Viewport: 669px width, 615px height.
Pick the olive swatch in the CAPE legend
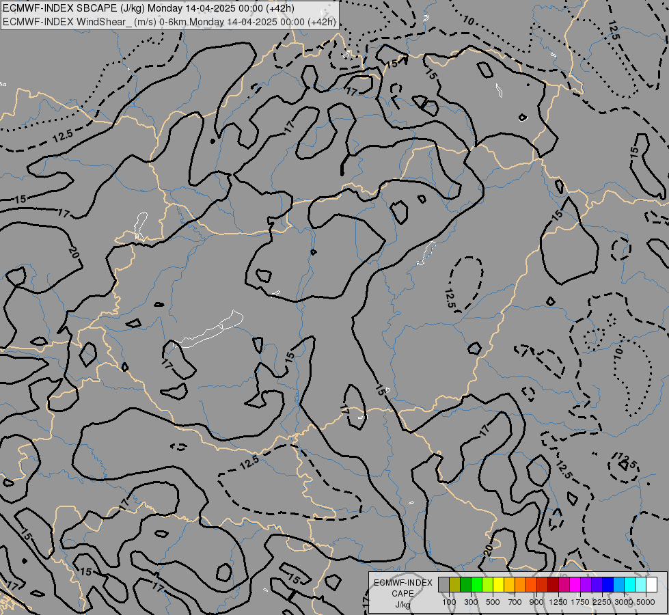point(455,585)
